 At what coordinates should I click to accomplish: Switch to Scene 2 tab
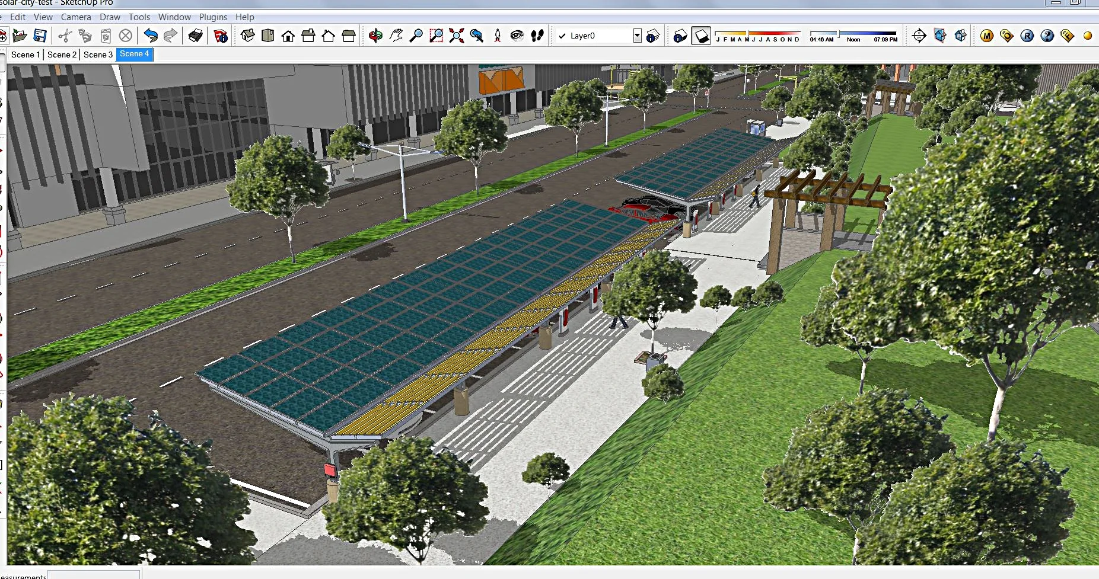pyautogui.click(x=62, y=55)
